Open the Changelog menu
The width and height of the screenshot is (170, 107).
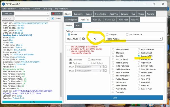coord(48,9)
